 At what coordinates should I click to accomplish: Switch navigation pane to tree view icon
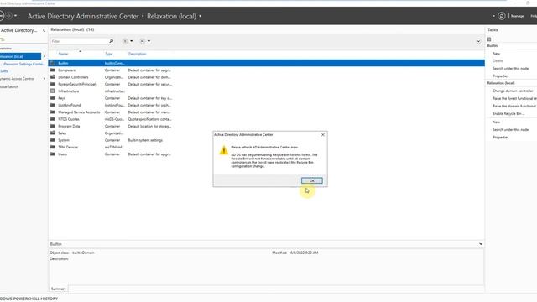click(3, 39)
